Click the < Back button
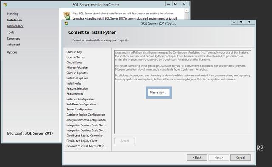The width and height of the screenshot is (272, 167). tap(197, 158)
